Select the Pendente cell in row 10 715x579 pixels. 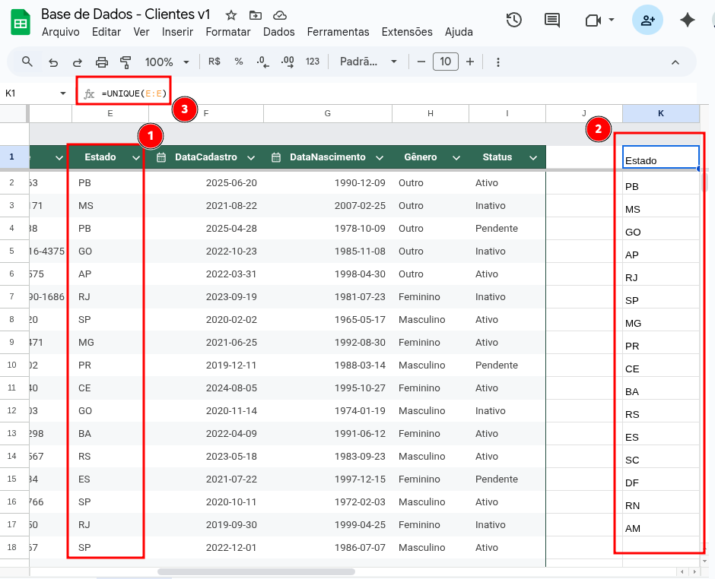tap(507, 365)
